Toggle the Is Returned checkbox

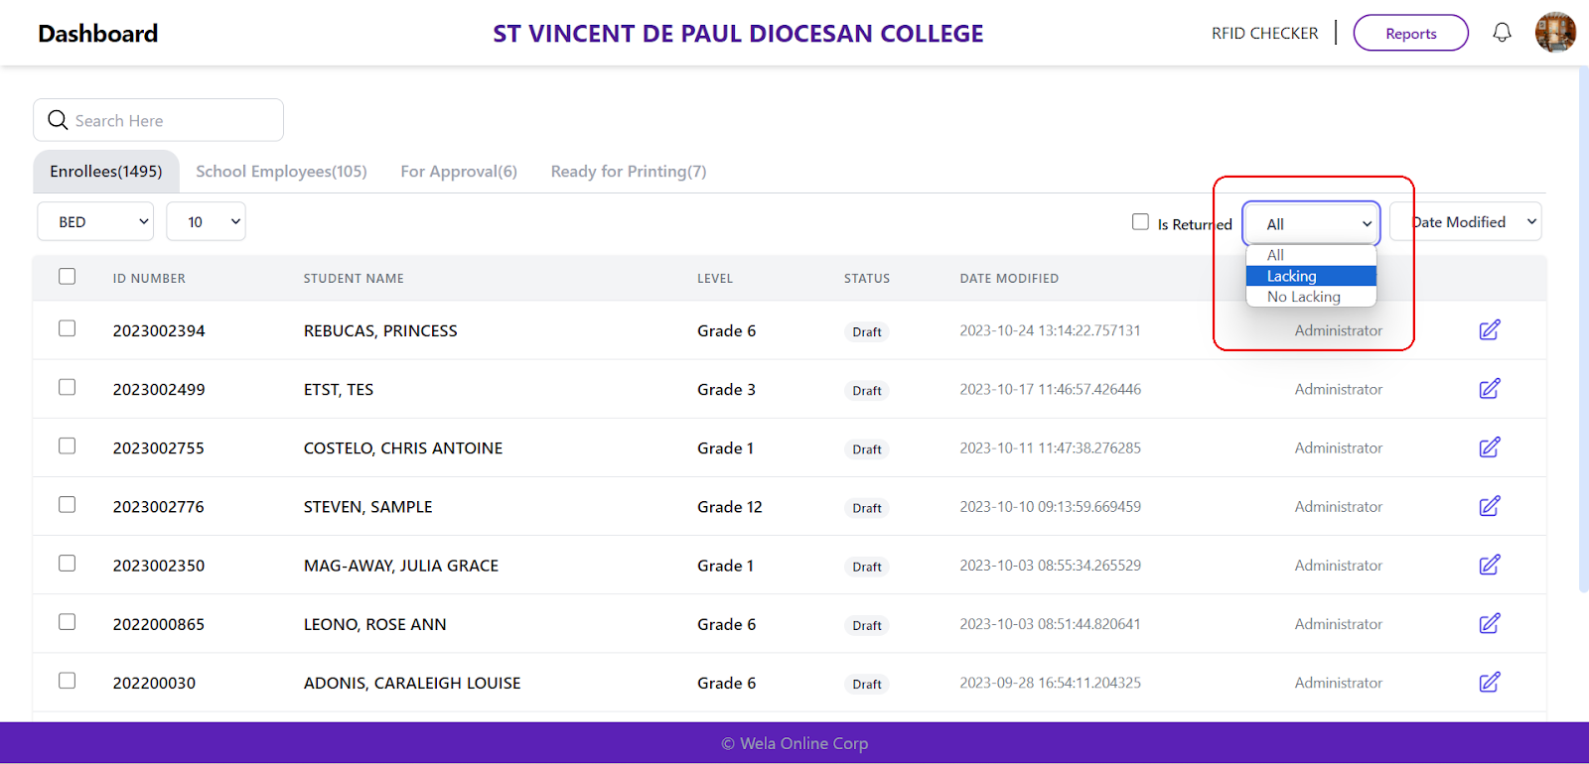[1140, 222]
